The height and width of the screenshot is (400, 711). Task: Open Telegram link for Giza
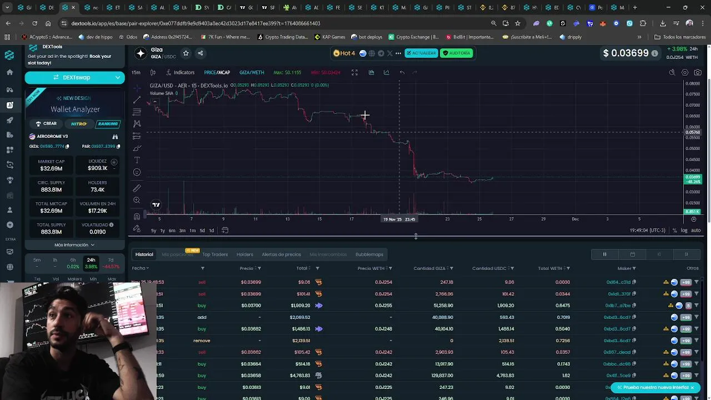click(380, 53)
